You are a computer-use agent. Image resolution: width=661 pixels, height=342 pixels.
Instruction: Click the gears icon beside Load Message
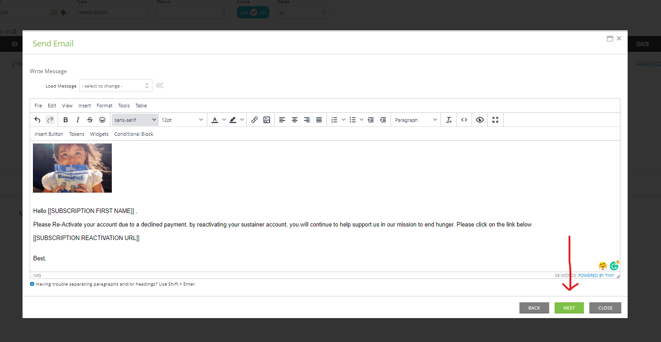point(160,85)
